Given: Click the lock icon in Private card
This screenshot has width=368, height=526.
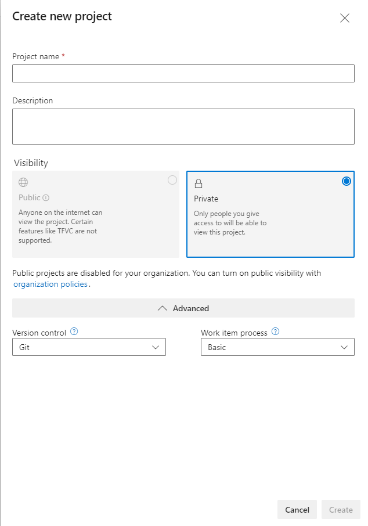Looking at the screenshot, I should coord(199,183).
